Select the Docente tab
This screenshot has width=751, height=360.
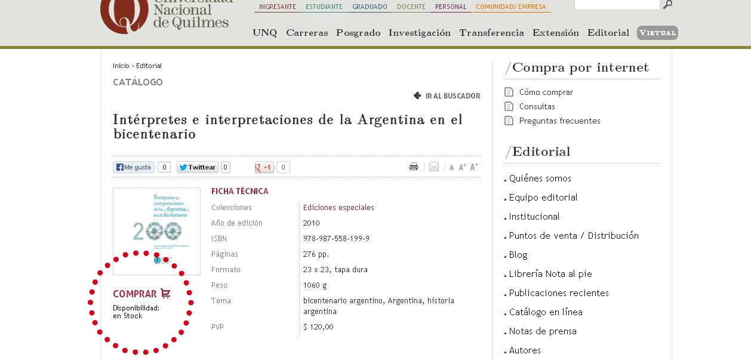click(411, 7)
